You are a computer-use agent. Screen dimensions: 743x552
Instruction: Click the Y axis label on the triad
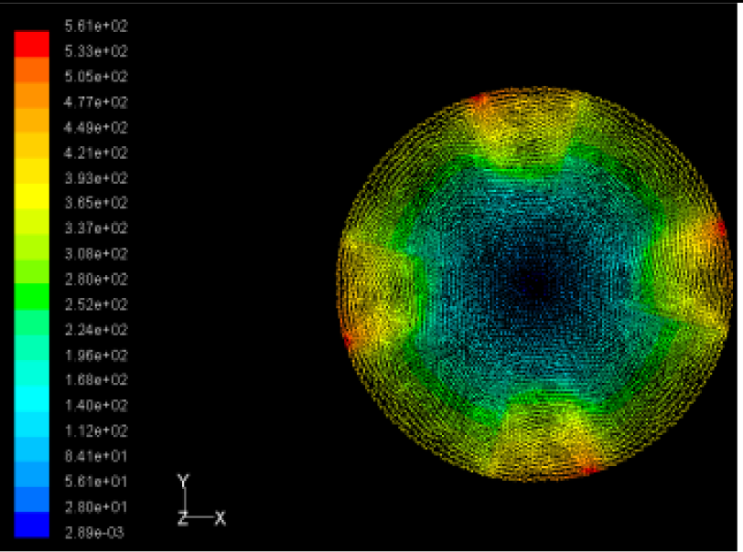pos(183,481)
